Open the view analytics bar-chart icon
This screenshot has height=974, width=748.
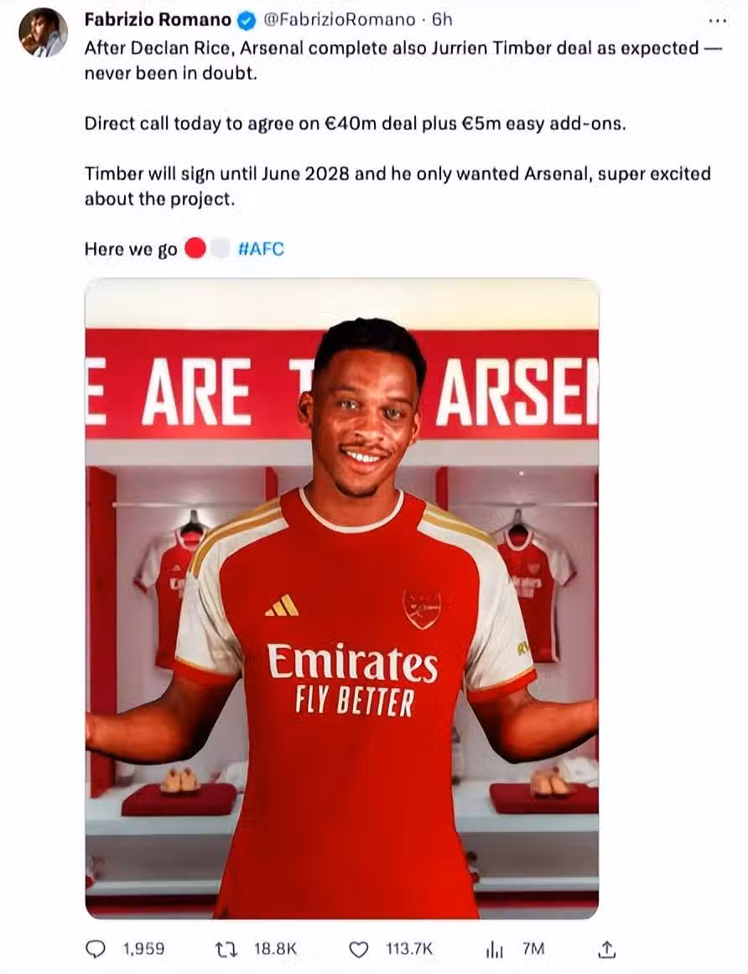(x=495, y=949)
